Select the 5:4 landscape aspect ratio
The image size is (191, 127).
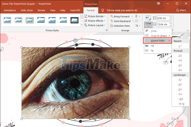coord(180,94)
